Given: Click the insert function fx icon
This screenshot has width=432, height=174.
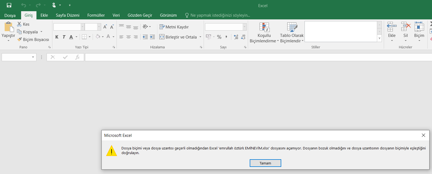Looking at the screenshot, I should (77, 57).
